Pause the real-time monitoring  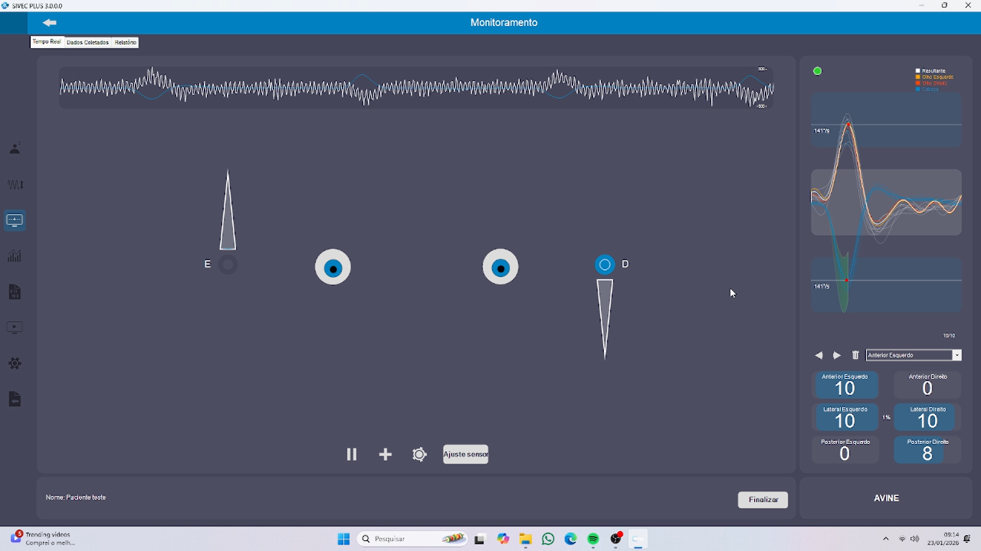(x=351, y=454)
